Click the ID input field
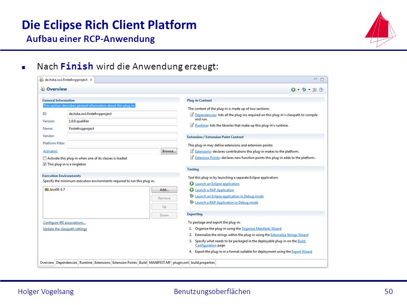This screenshot has height=305, width=407. [x=122, y=114]
